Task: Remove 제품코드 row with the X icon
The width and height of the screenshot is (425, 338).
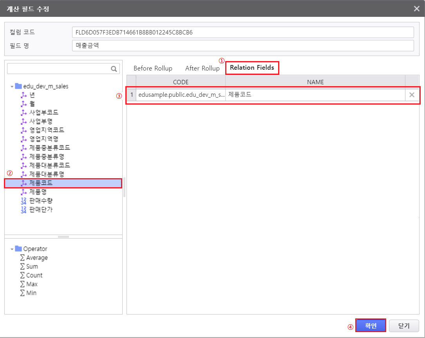Action: coord(412,95)
